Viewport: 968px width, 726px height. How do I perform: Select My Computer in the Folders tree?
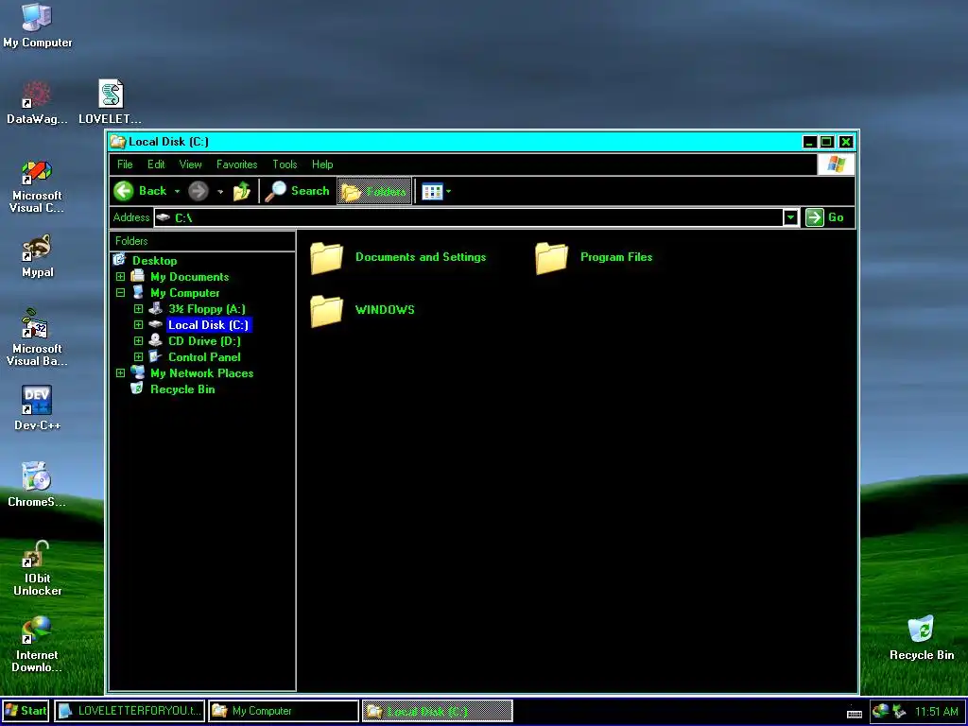point(184,293)
